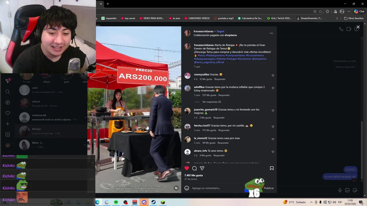Viewport: 367px width, 206px height.
Task: Click the @temu_argentina_official mention
Action: [209, 62]
